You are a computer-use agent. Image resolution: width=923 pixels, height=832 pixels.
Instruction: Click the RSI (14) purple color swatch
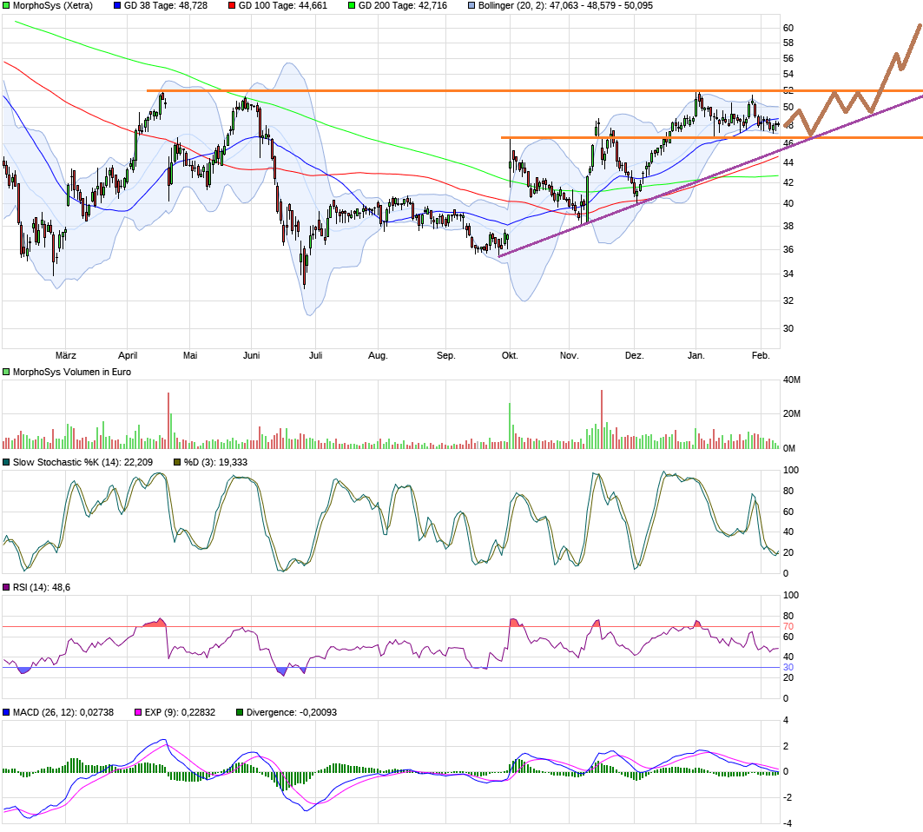(x=6, y=588)
